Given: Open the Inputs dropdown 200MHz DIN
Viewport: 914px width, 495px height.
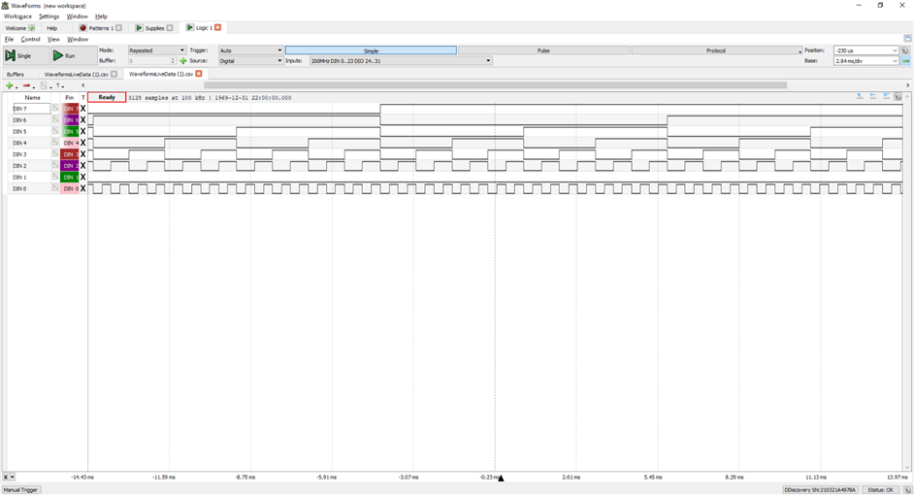Looking at the screenshot, I should coord(401,60).
